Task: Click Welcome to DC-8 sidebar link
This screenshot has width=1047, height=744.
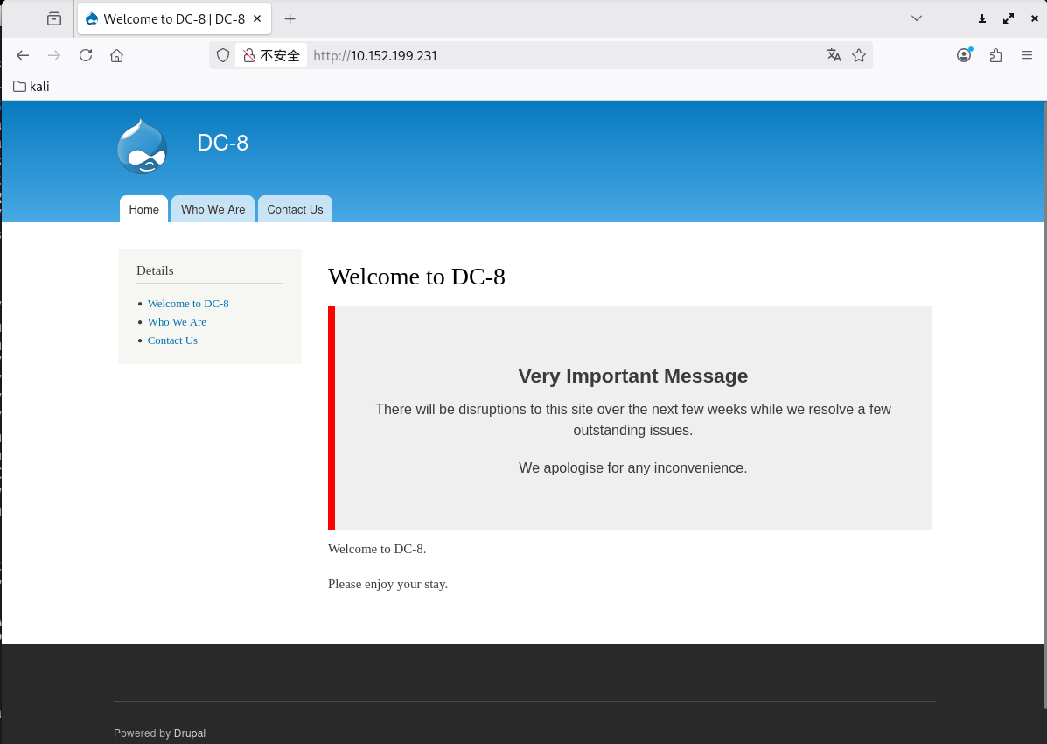Action: click(x=188, y=304)
